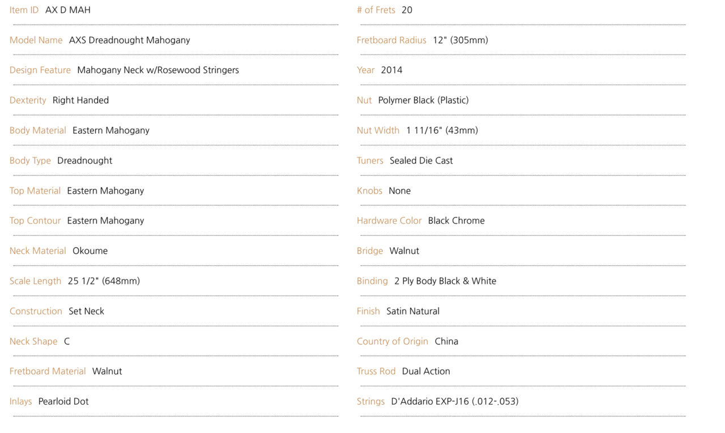
Task: Click the Pearloid Dot inlays value
Action: coord(63,401)
